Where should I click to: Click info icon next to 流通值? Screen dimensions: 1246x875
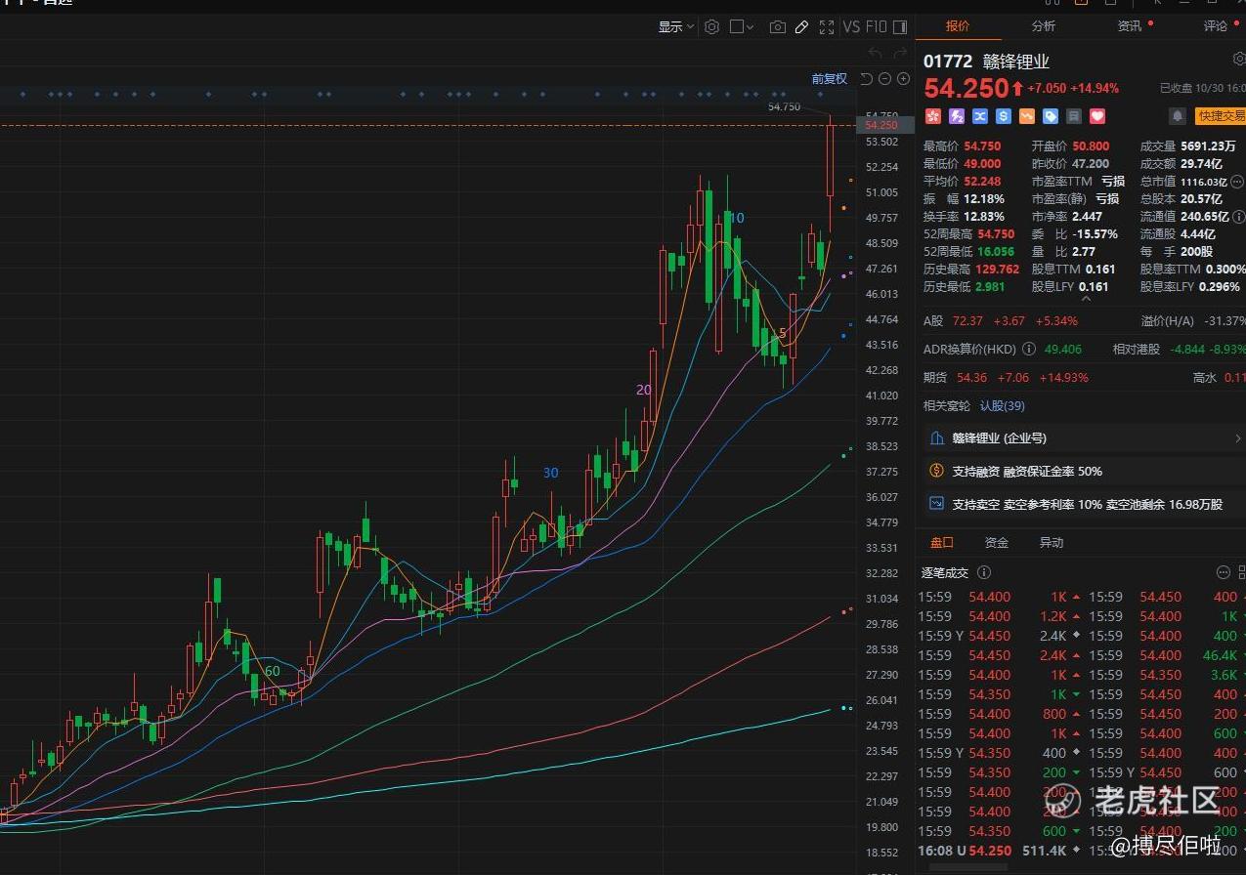[x=1238, y=217]
